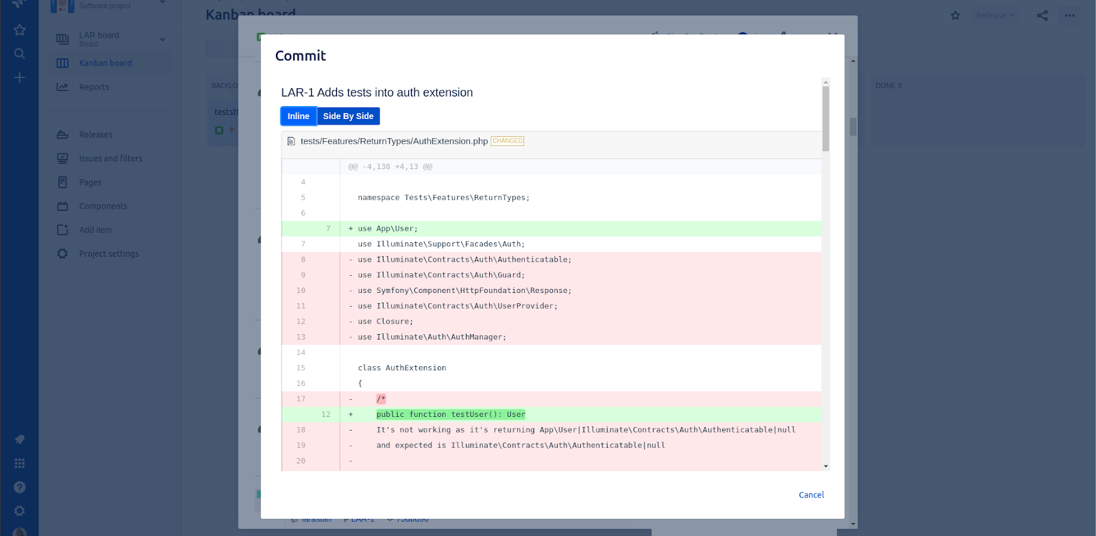
Task: Open the Settings gear icon in left rail
Action: click(20, 511)
